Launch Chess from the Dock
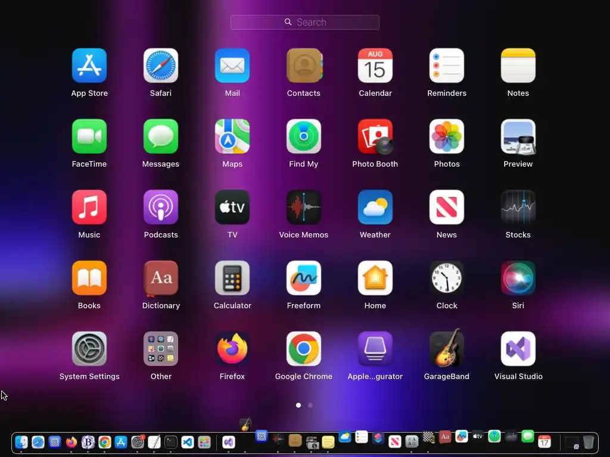The image size is (610, 457). pyautogui.click(x=428, y=437)
